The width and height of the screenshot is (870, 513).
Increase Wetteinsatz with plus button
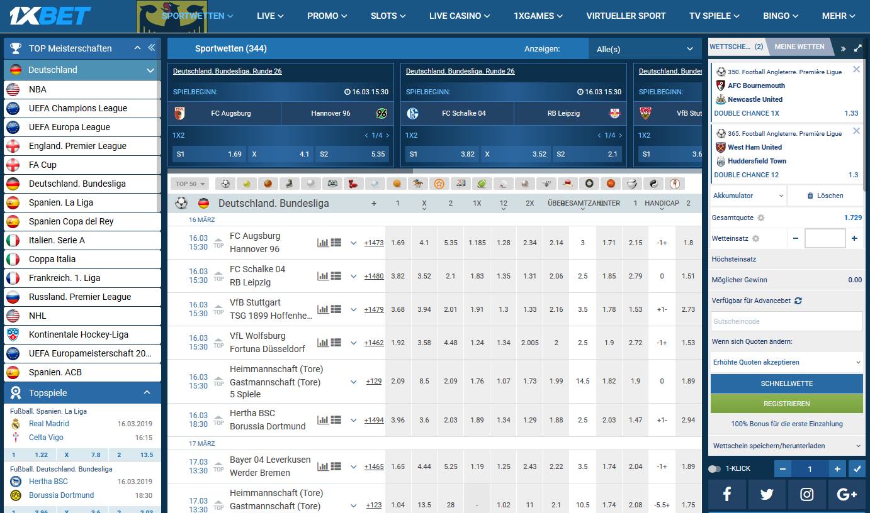pyautogui.click(x=854, y=238)
